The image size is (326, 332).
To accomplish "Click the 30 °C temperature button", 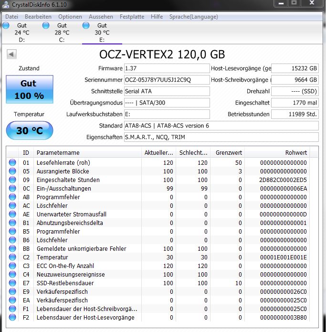I will click(x=30, y=130).
